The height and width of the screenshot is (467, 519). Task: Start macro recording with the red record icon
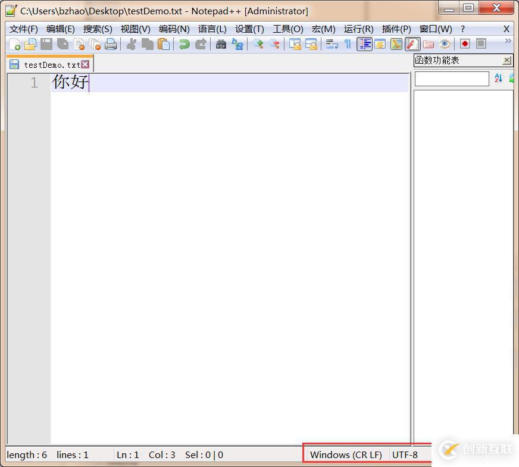465,43
